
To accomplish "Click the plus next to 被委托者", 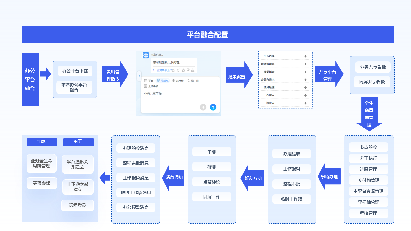I will pyautogui.click(x=305, y=72).
